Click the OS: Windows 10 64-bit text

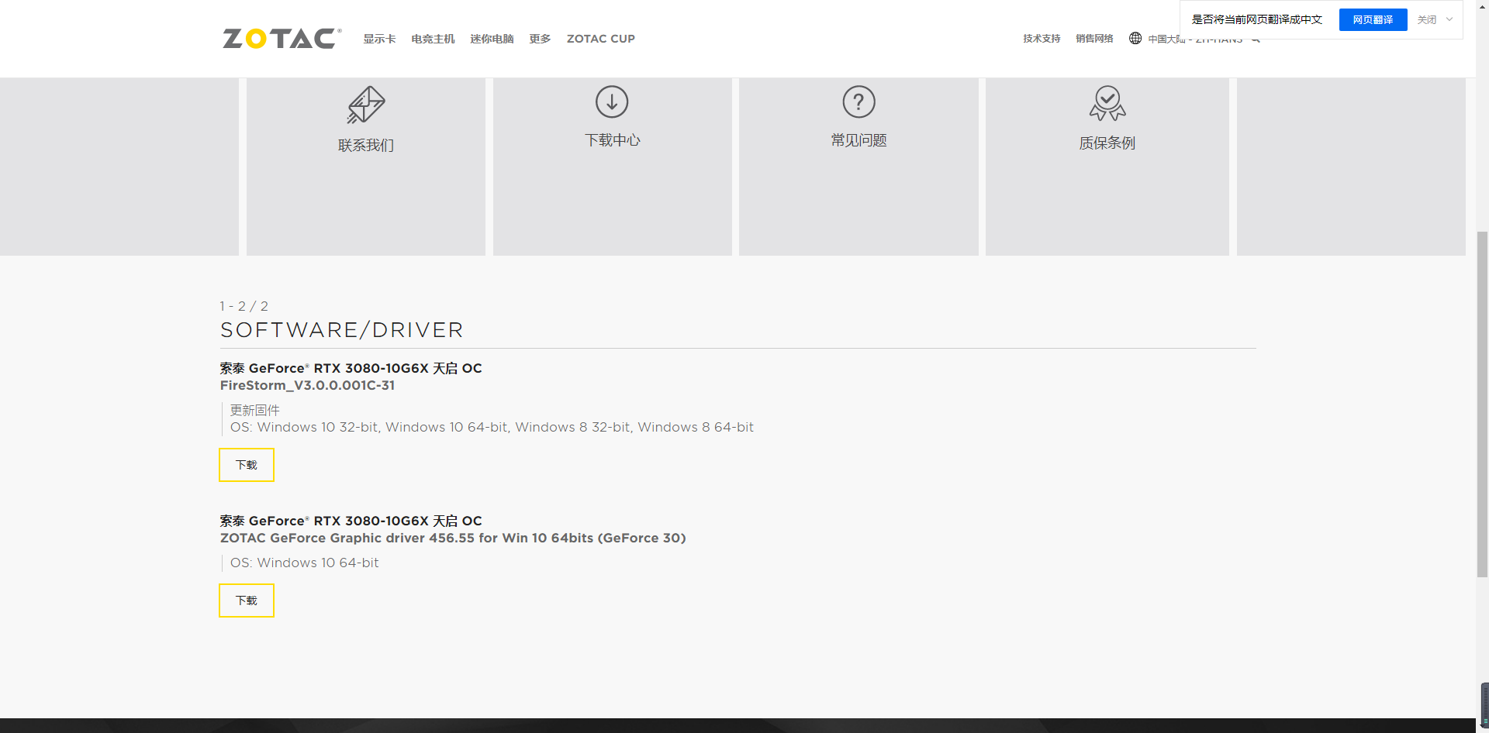coord(304,563)
